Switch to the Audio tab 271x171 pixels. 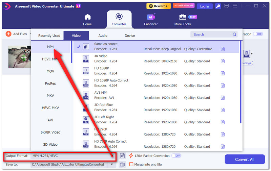[103, 36]
